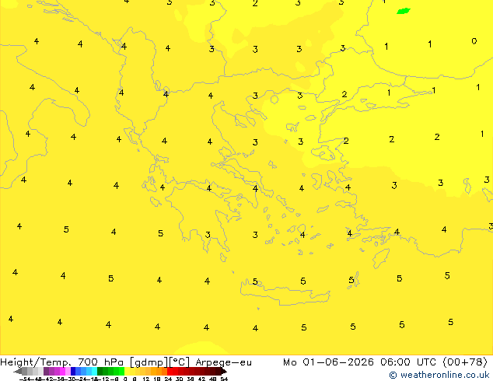Click the dark purple swatch in the temperature legend
This screenshot has height=381, width=493.
[x=46, y=371]
